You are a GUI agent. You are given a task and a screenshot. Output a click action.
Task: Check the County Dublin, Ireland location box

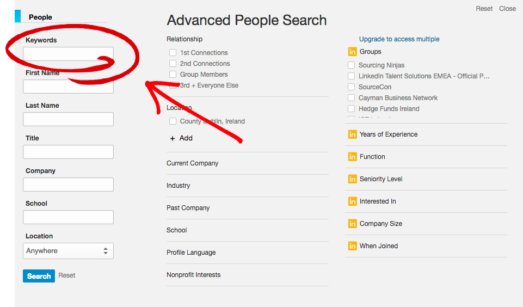pos(173,121)
